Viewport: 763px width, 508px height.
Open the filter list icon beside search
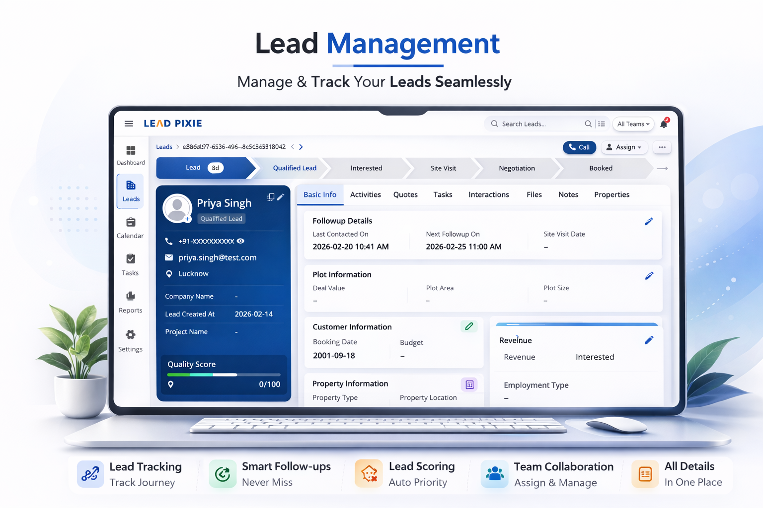click(x=602, y=124)
